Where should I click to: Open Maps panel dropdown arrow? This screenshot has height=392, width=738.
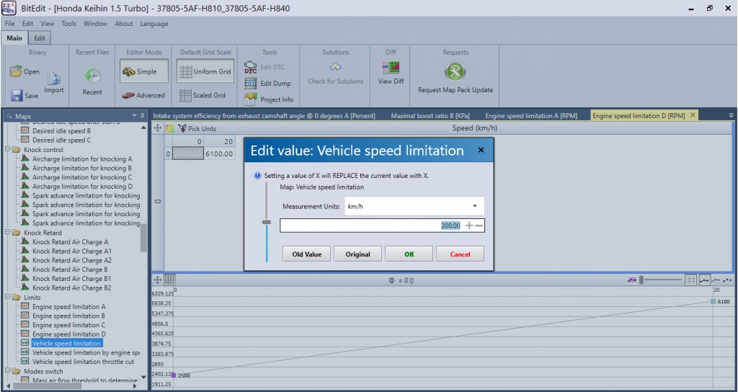(135, 116)
